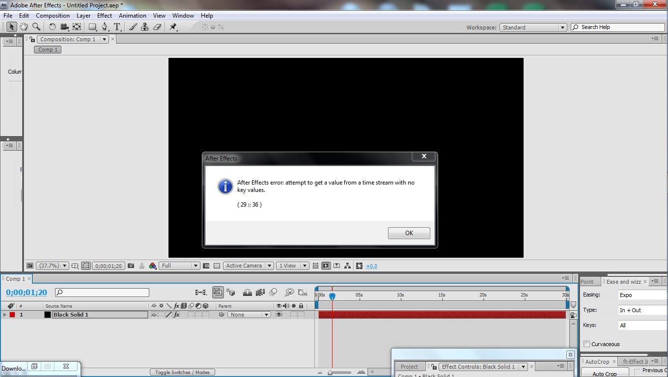668x377 pixels.
Task: Click the Show Channel RGB circles icon
Action: pos(153,266)
